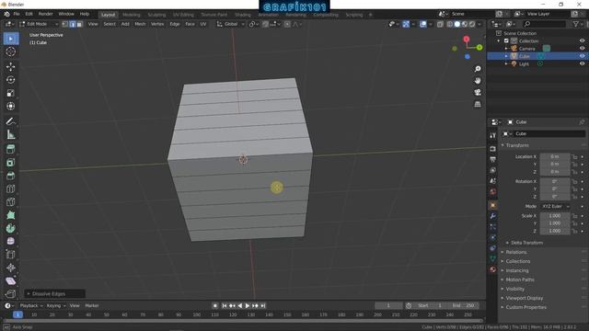The width and height of the screenshot is (589, 331).
Task: Click the viewport pan hand icon
Action: point(478,81)
